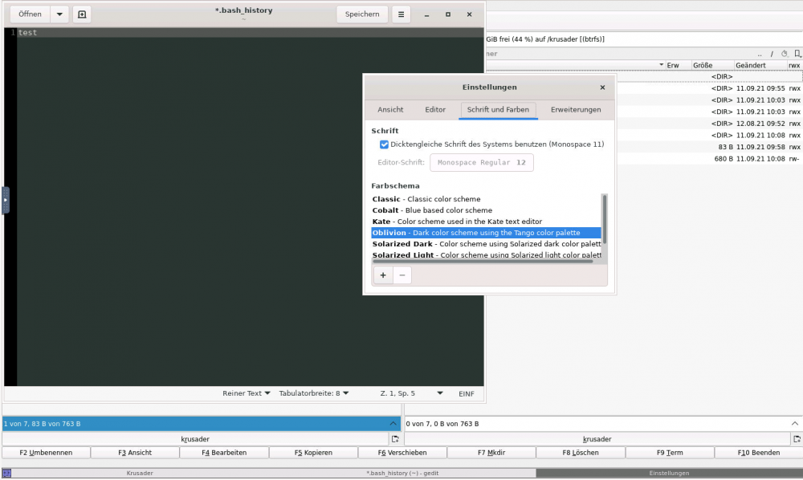Click F7 Mkdir in Krusader

pos(491,453)
